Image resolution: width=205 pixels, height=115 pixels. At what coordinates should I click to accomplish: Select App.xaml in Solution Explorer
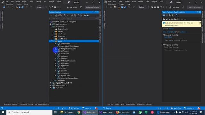click(x=61, y=80)
